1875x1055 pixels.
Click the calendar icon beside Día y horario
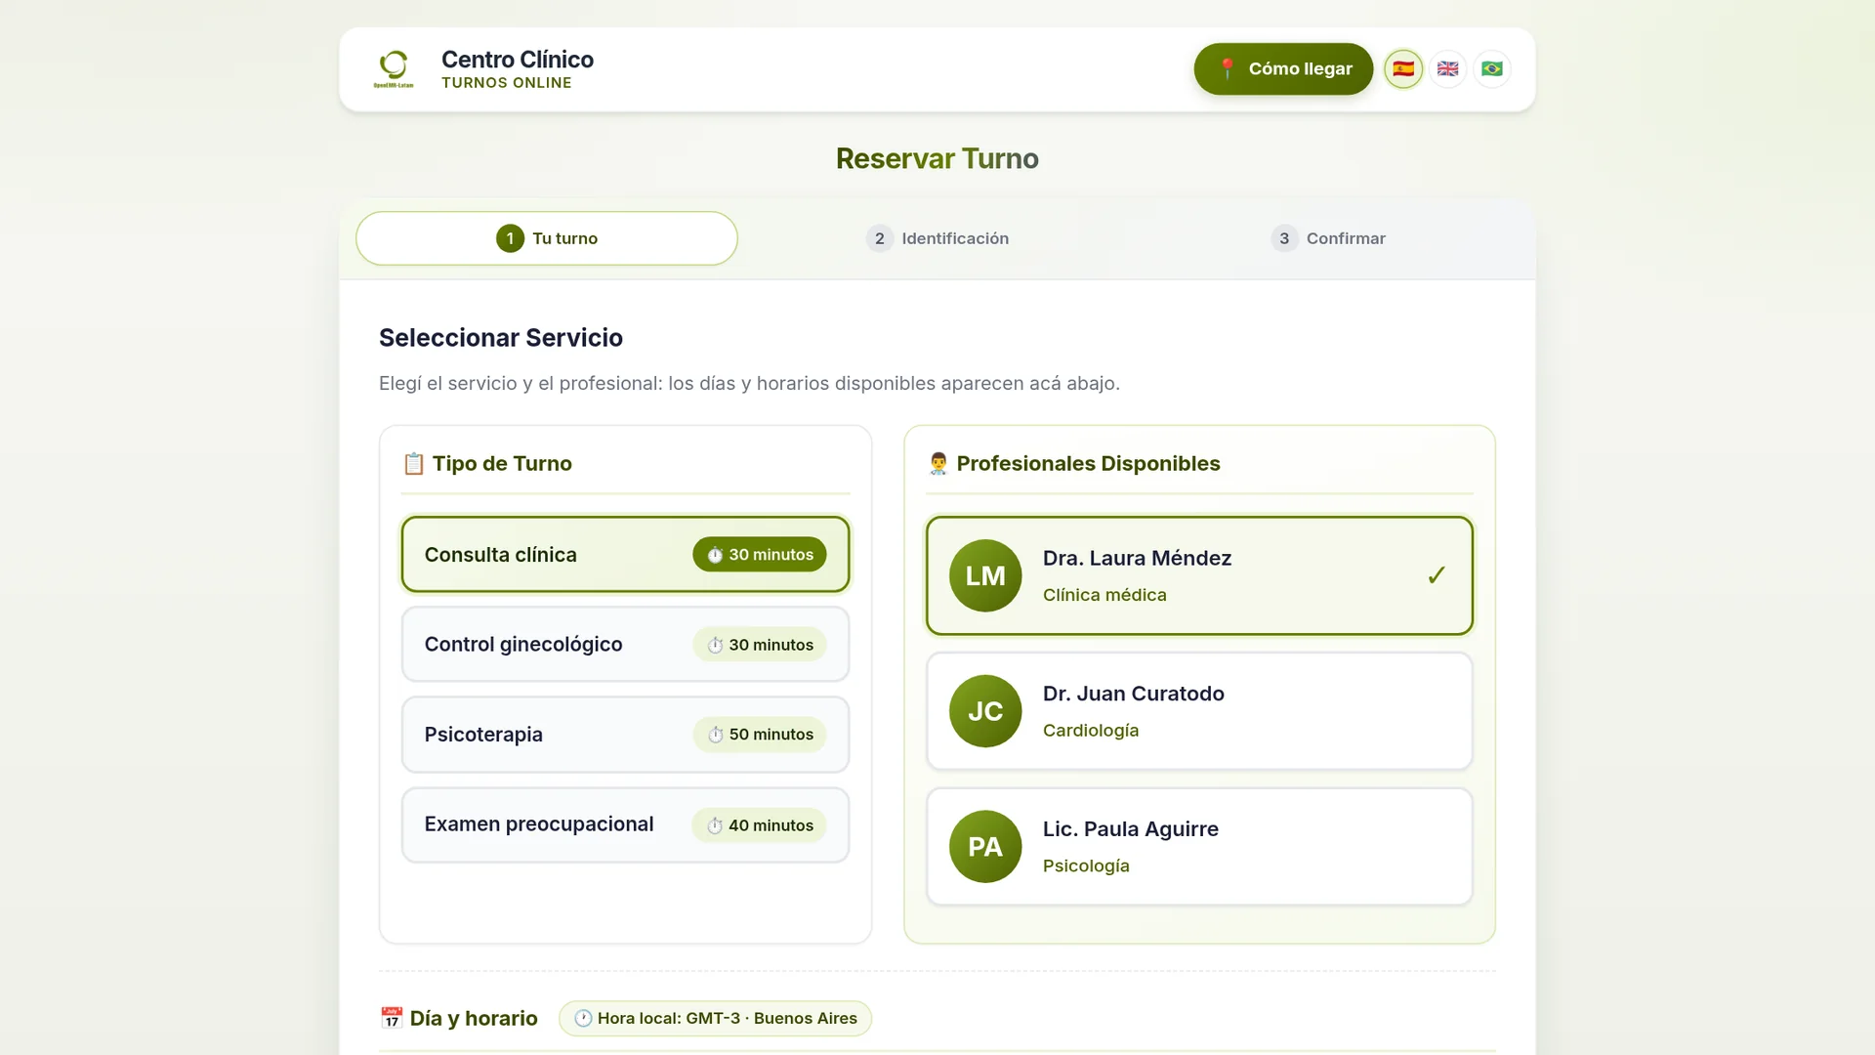[392, 1018]
